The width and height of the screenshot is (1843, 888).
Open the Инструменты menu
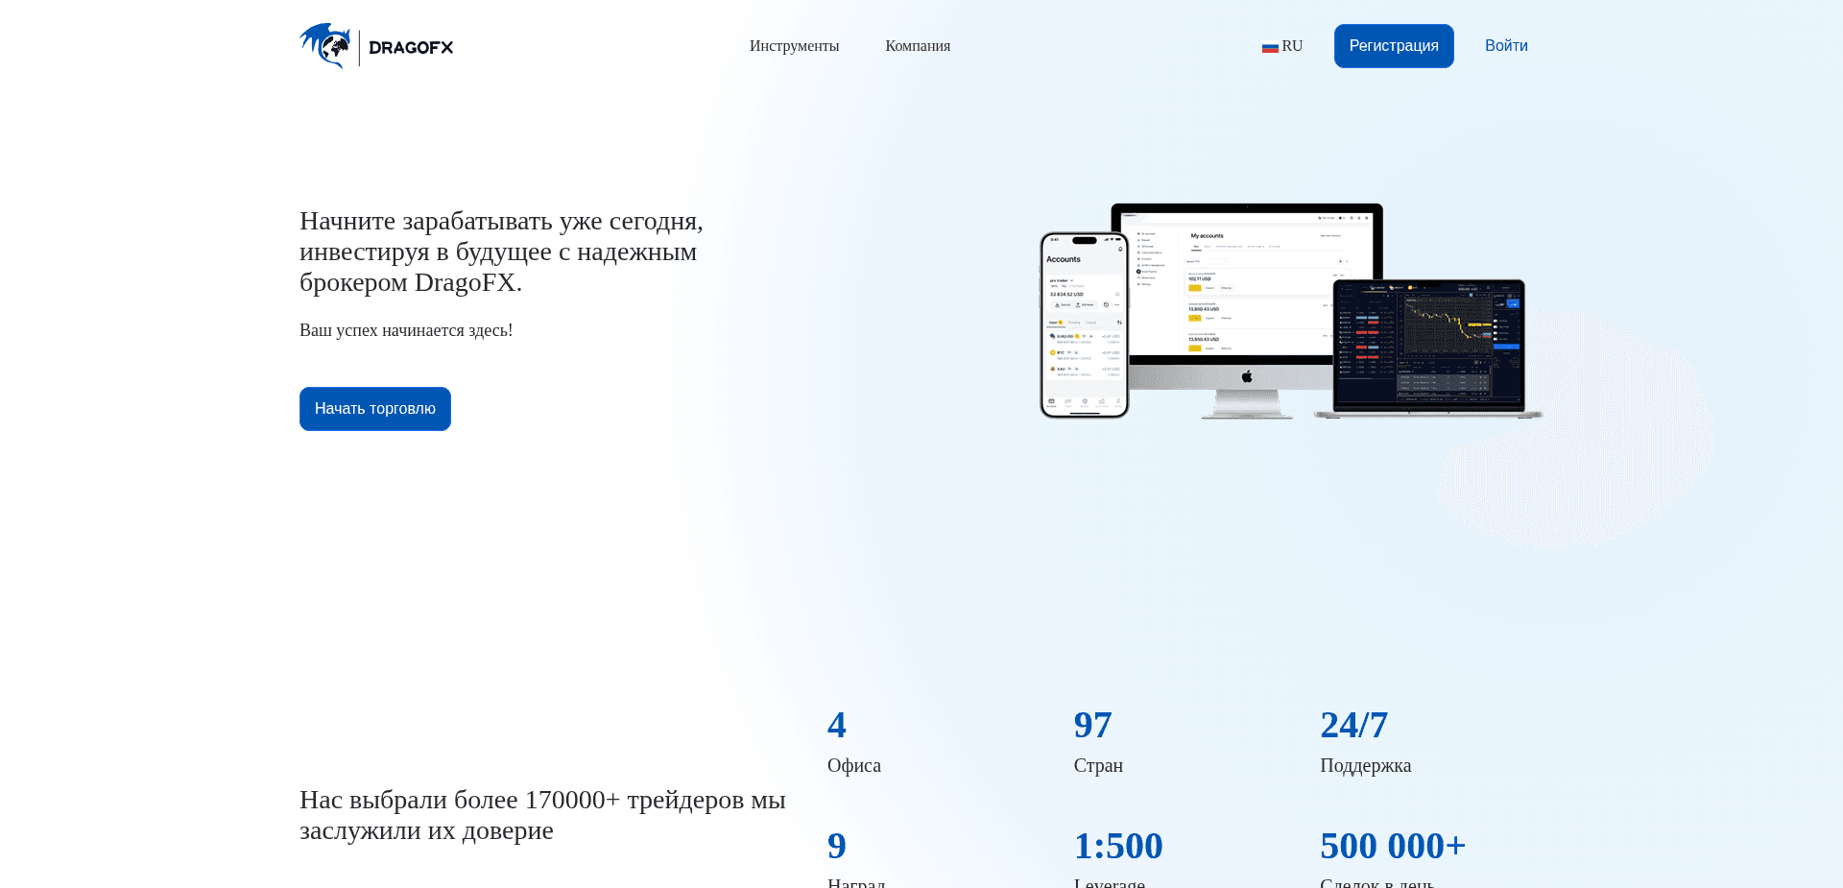(x=794, y=45)
